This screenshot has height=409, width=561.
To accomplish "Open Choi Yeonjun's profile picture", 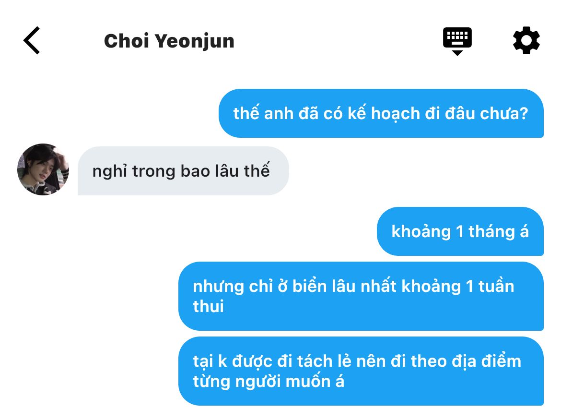I will tap(43, 169).
